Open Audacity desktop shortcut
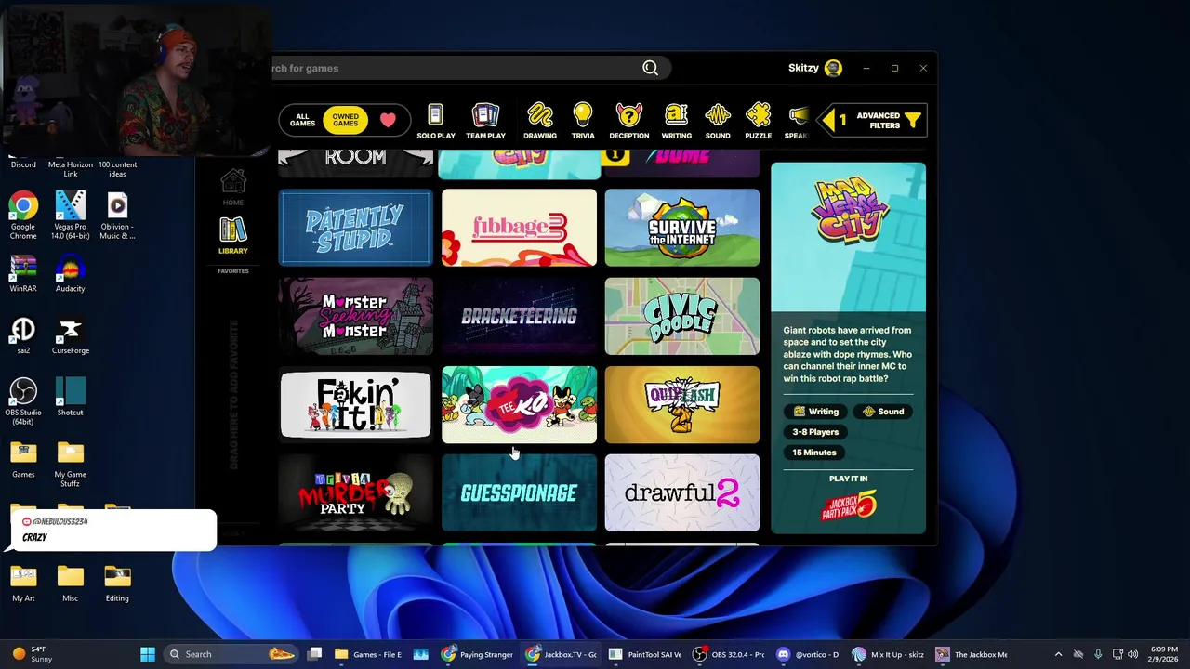This screenshot has width=1190, height=669. (70, 273)
